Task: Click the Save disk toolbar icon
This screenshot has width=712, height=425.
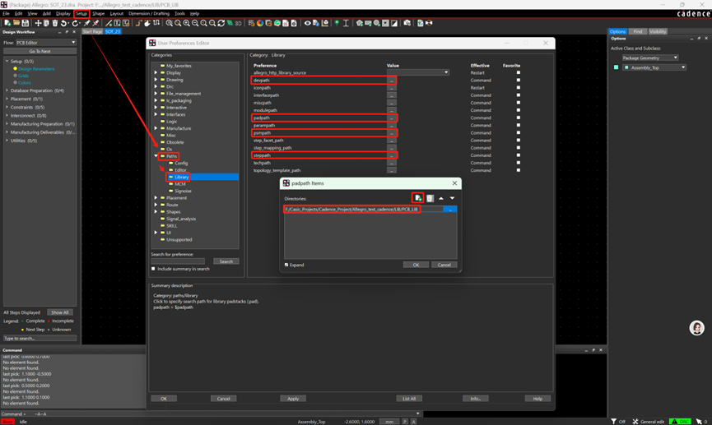Action: pos(25,23)
